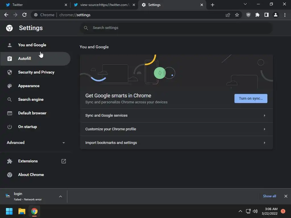Share this page via address bar icon
291x218 pixels.
[228, 15]
